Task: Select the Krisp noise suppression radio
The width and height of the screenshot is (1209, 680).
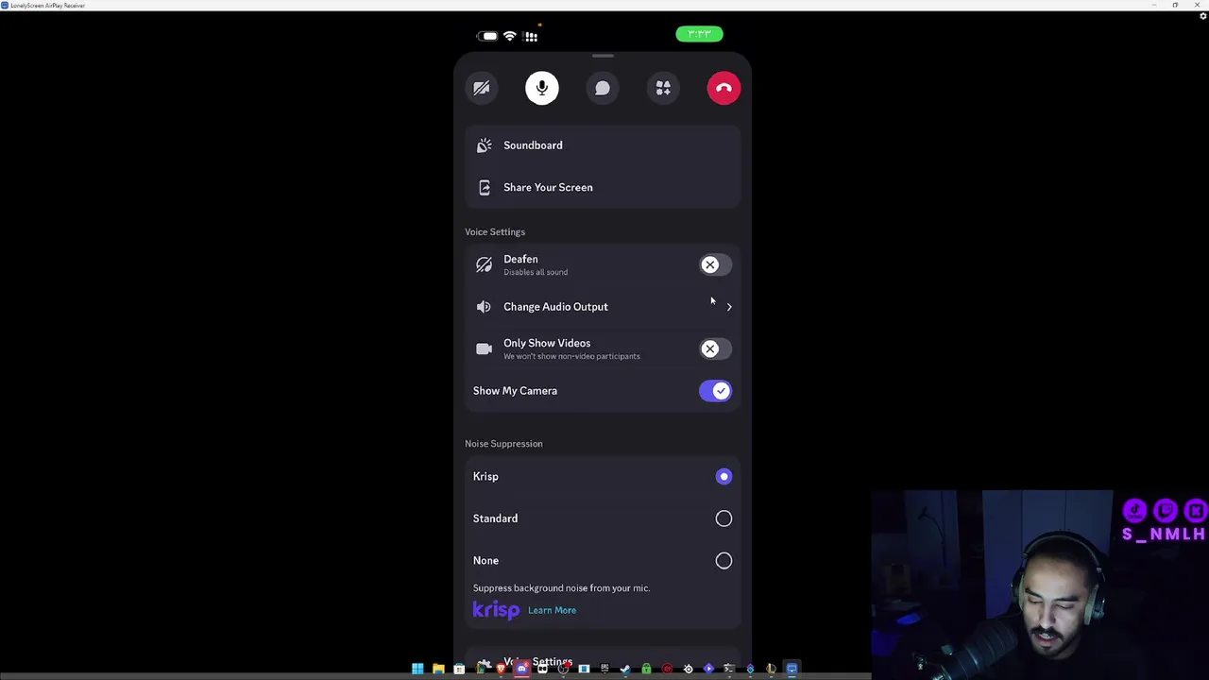Action: click(x=724, y=477)
